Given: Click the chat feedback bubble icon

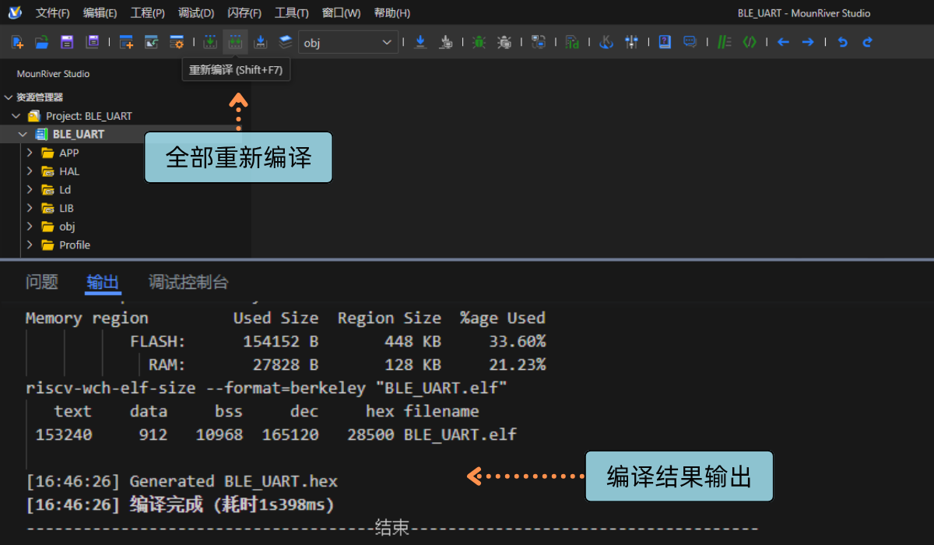Looking at the screenshot, I should pos(690,42).
